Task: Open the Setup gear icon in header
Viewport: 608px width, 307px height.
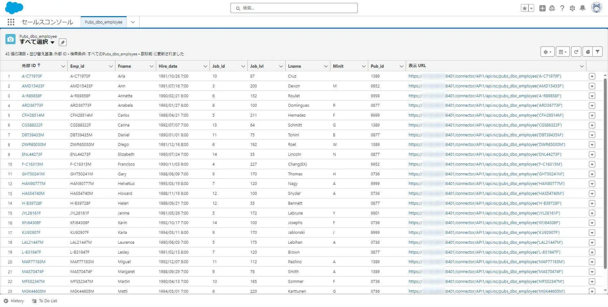Action: click(572, 8)
